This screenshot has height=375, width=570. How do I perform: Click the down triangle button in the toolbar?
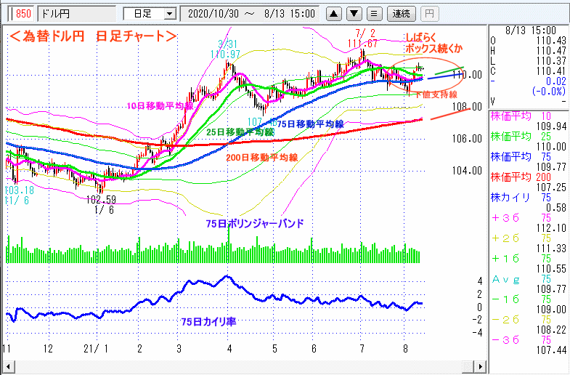click(x=354, y=14)
